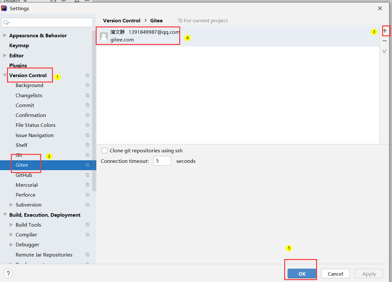Click project-level icon beside GitHub
The height and width of the screenshot is (282, 392).
87,175
